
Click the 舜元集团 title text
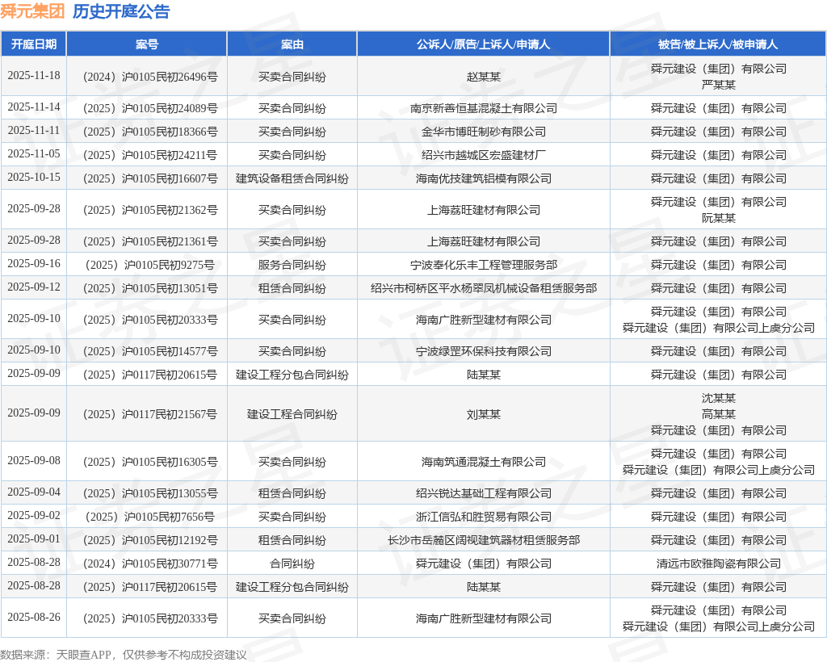(32, 11)
